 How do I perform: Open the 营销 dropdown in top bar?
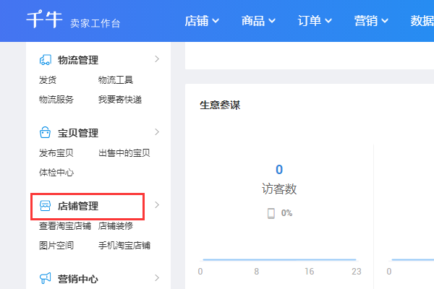click(x=371, y=21)
